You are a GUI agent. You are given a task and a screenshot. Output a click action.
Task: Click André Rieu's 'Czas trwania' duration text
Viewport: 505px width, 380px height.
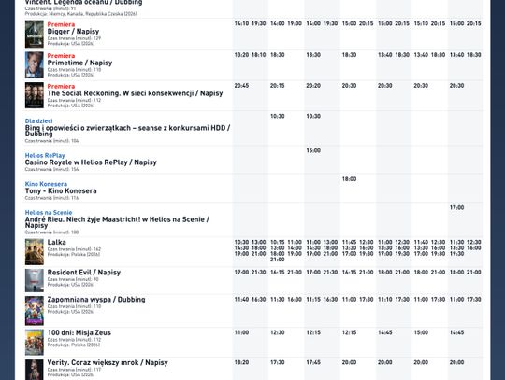click(x=51, y=232)
